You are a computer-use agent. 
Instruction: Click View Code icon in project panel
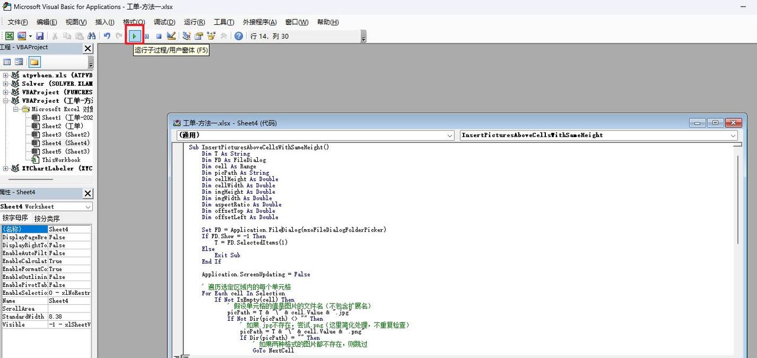point(7,62)
